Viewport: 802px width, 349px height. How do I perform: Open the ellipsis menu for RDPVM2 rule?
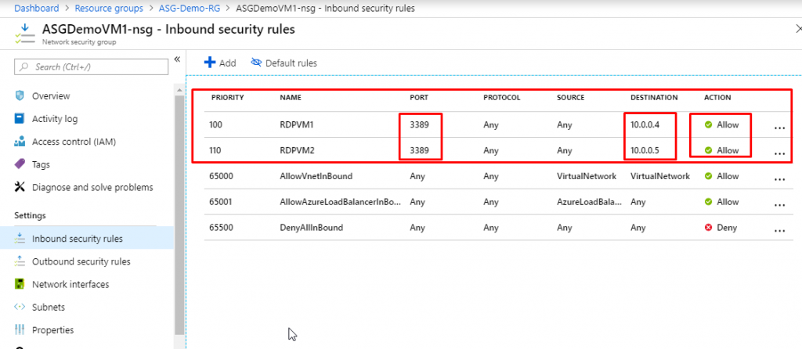click(779, 152)
